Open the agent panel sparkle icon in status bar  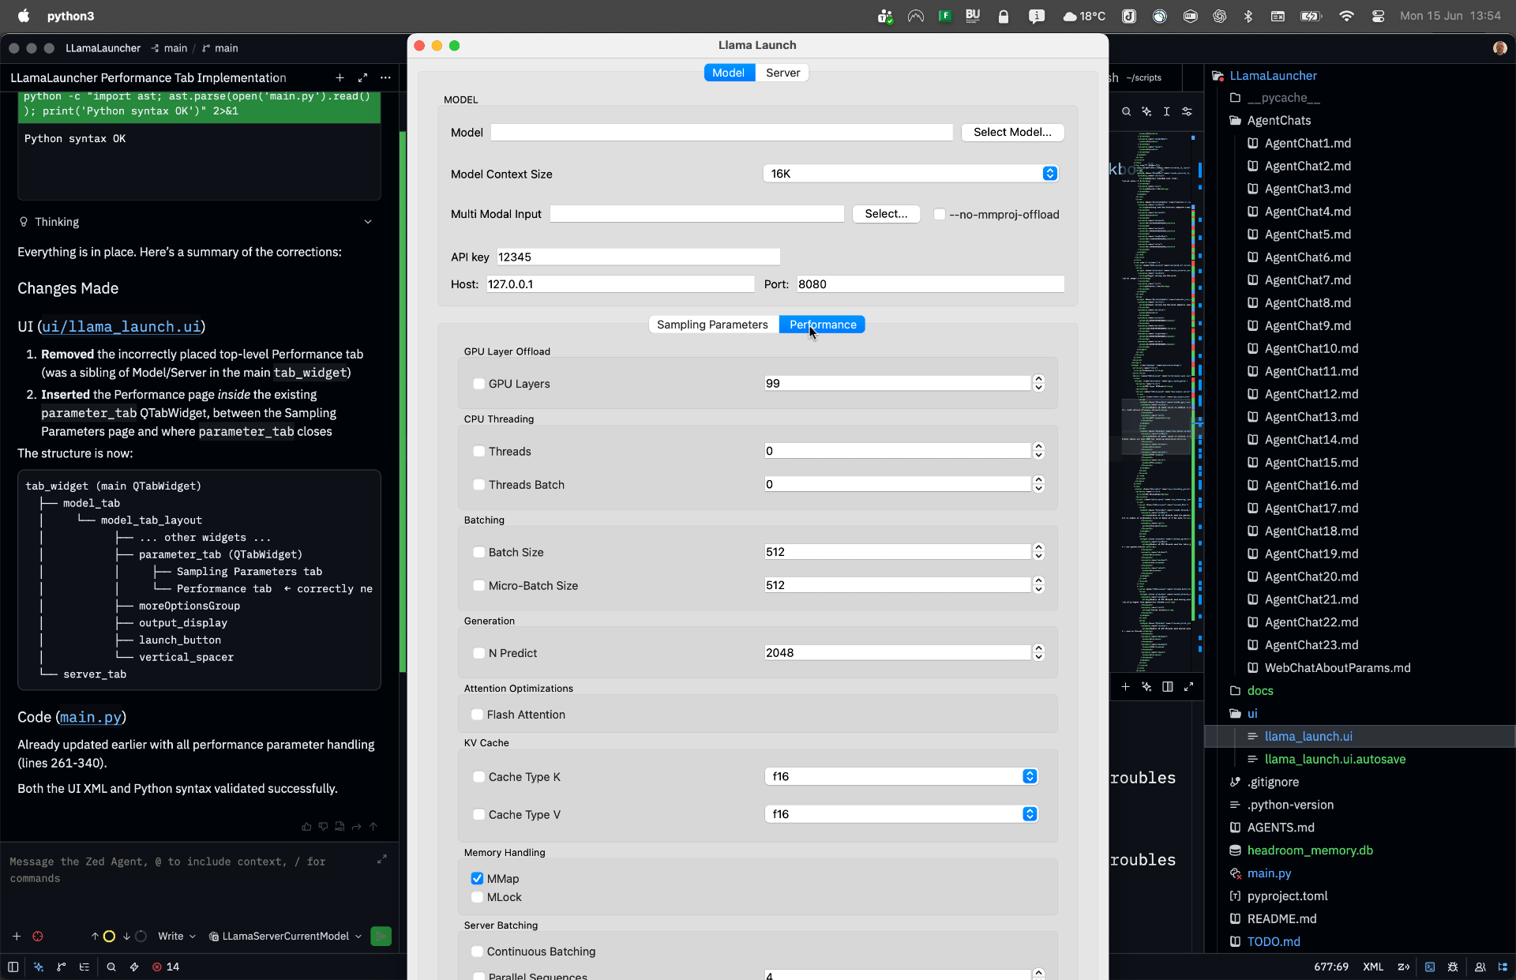pos(39,967)
